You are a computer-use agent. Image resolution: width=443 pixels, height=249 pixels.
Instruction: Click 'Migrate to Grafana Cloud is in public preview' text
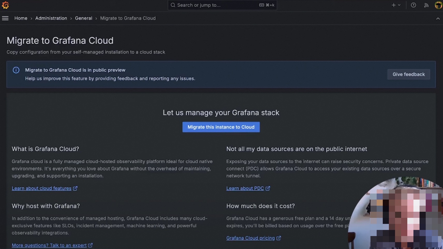[75, 70]
